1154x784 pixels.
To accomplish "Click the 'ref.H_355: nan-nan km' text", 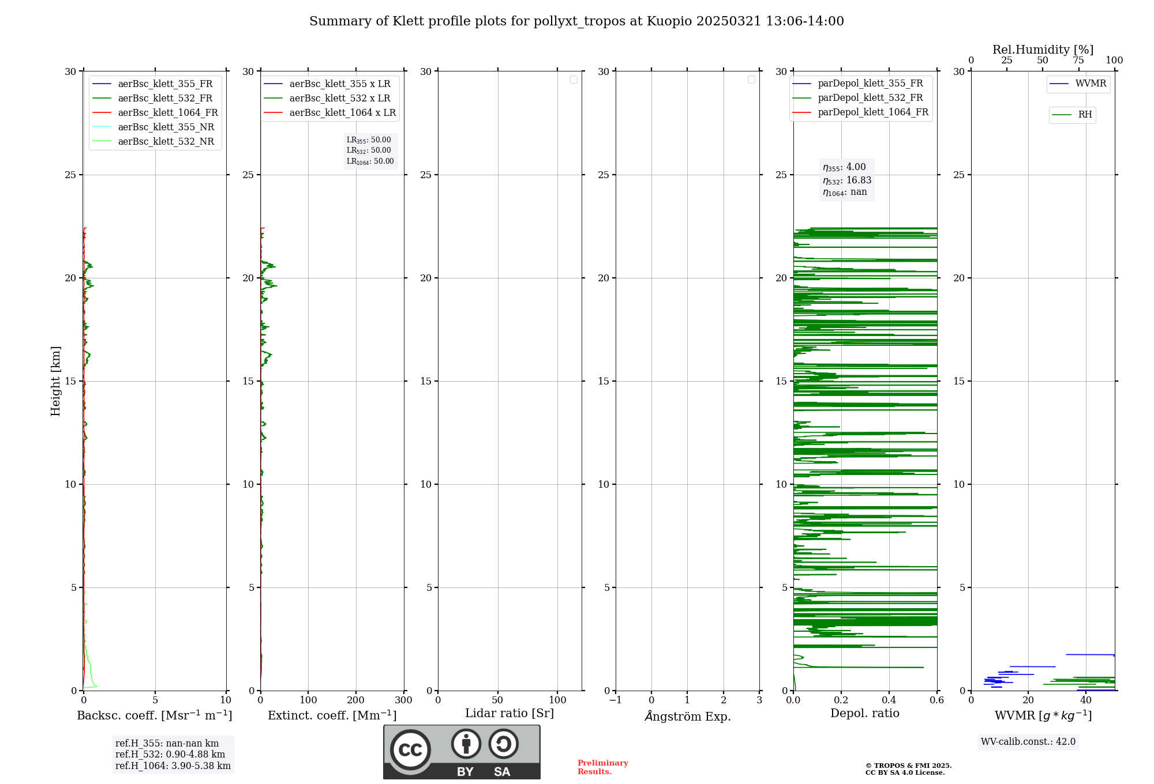I will (x=167, y=744).
